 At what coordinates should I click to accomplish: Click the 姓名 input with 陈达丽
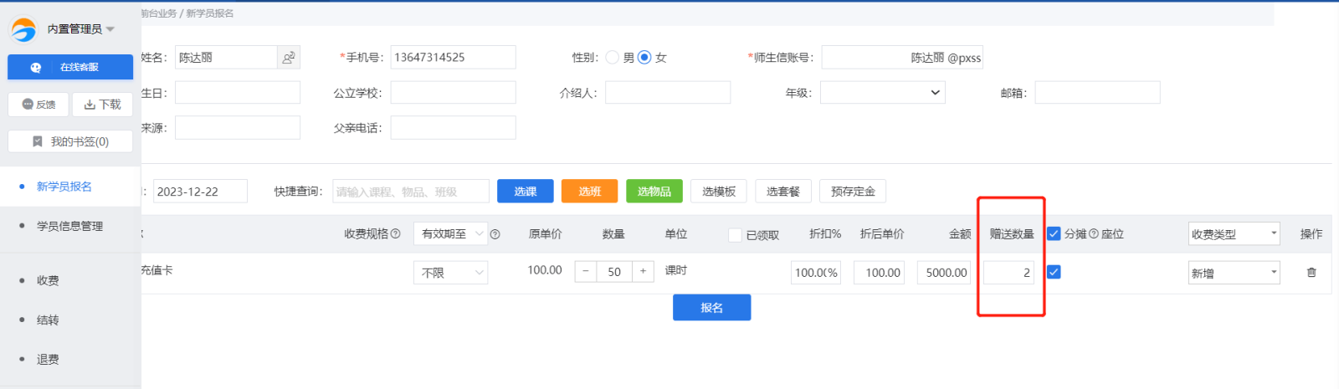click(226, 58)
